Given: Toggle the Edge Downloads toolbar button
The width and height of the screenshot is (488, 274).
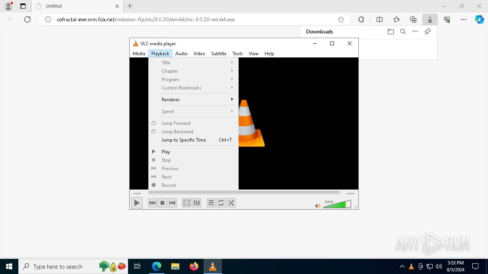Looking at the screenshot, I should pyautogui.click(x=430, y=19).
